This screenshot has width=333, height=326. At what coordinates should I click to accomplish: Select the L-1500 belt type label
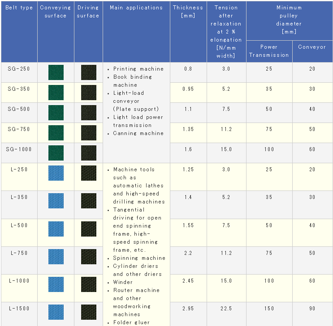pyautogui.click(x=19, y=309)
